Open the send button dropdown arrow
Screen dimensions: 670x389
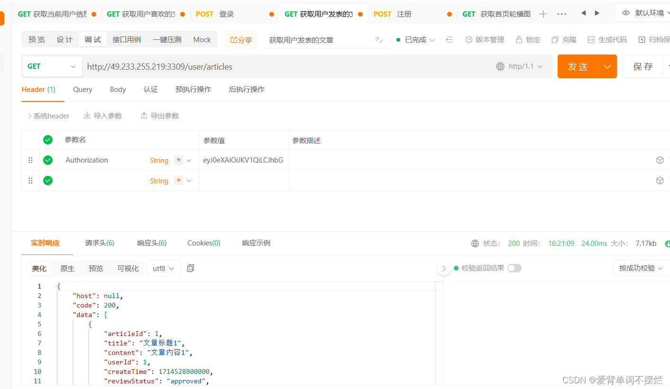607,66
